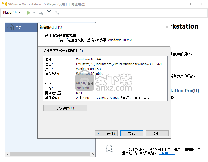Click the VMware logo in title bar
This screenshot has width=208, height=162.
point(4,4)
